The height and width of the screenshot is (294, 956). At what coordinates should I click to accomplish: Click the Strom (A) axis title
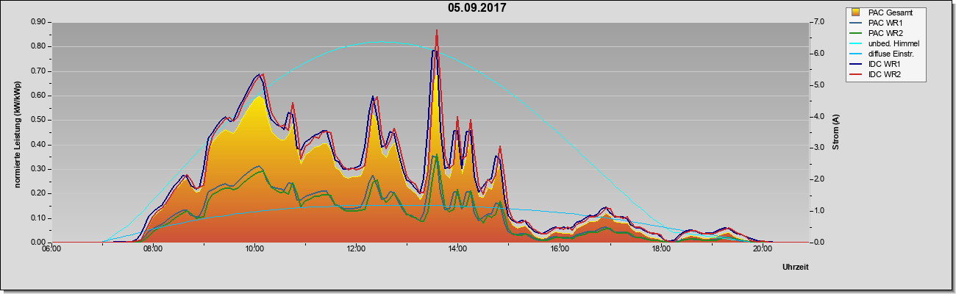point(835,132)
